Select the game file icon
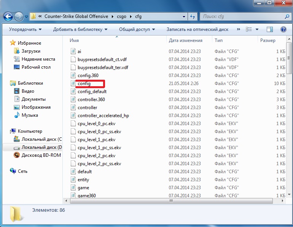293x227 pixels. [73, 188]
